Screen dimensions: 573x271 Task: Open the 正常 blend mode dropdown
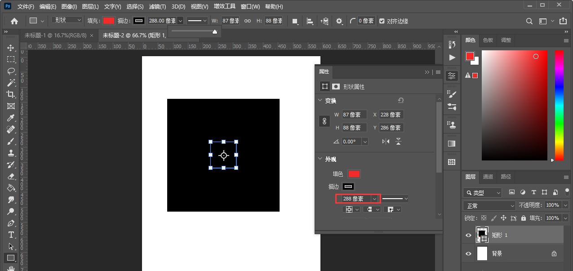click(490, 205)
